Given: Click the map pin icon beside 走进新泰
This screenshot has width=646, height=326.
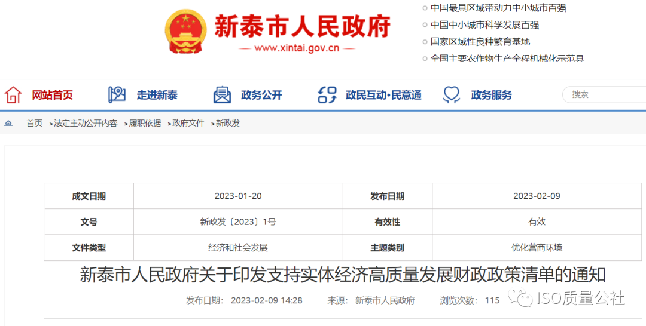Looking at the screenshot, I should (117, 95).
